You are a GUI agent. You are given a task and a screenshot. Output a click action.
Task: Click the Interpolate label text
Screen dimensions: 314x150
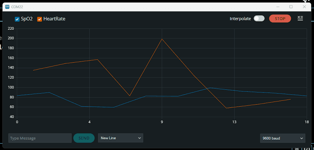[240, 19]
